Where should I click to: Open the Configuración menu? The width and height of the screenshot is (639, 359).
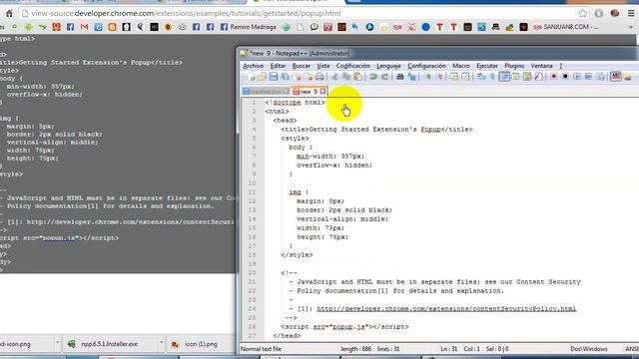tap(426, 66)
